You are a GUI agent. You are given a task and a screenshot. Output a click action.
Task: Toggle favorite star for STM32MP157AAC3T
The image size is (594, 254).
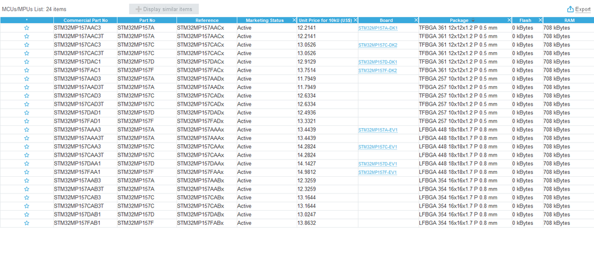pyautogui.click(x=27, y=36)
